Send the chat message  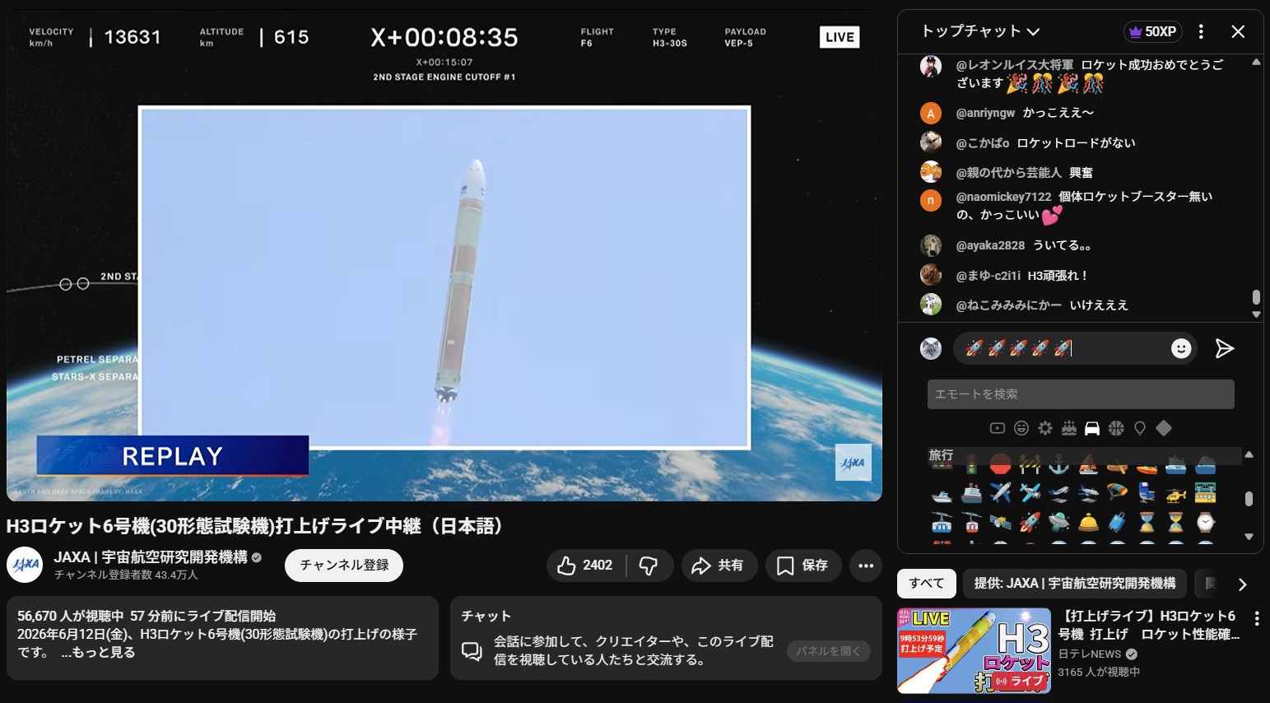pyautogui.click(x=1225, y=348)
